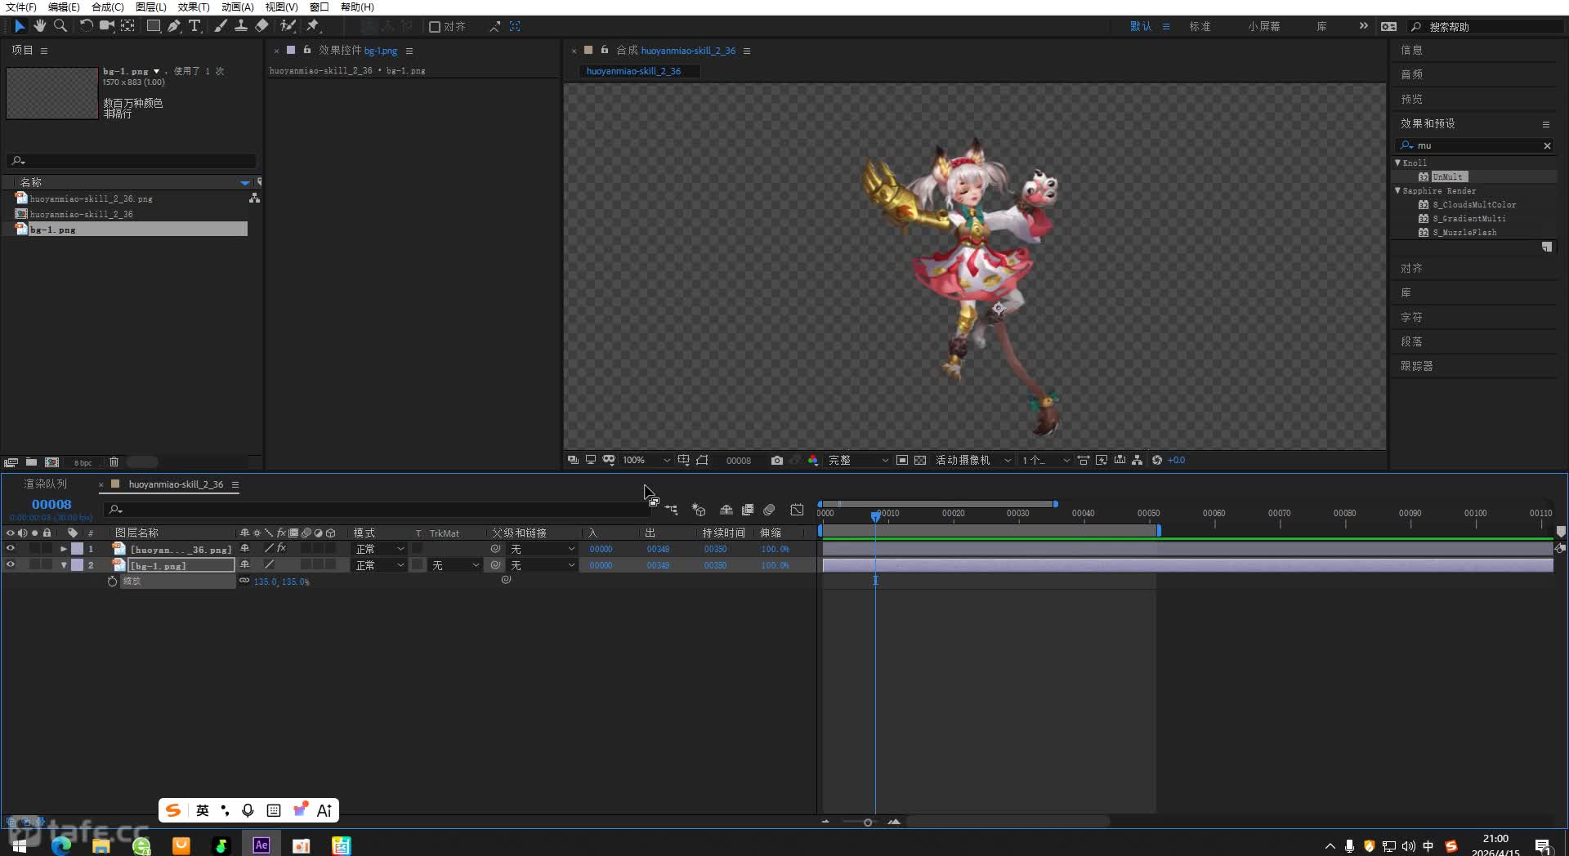Enable Frame Blending in the timeline
Screen dimensions: 1569x856
pos(747,510)
